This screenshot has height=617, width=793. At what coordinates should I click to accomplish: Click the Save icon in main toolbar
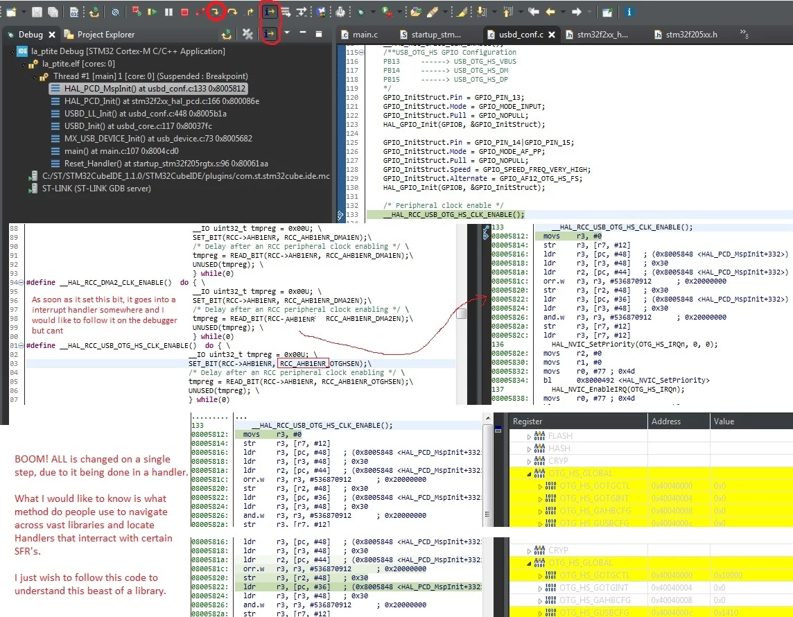coord(37,12)
